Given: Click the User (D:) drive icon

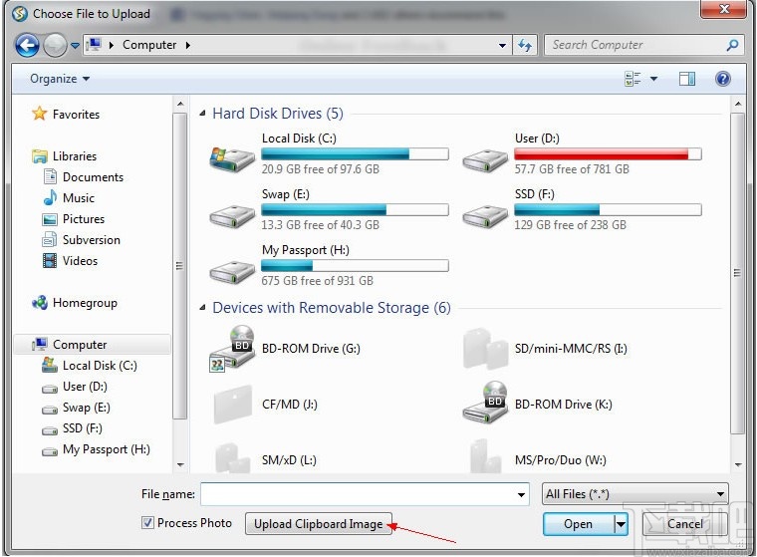Looking at the screenshot, I should click(485, 159).
